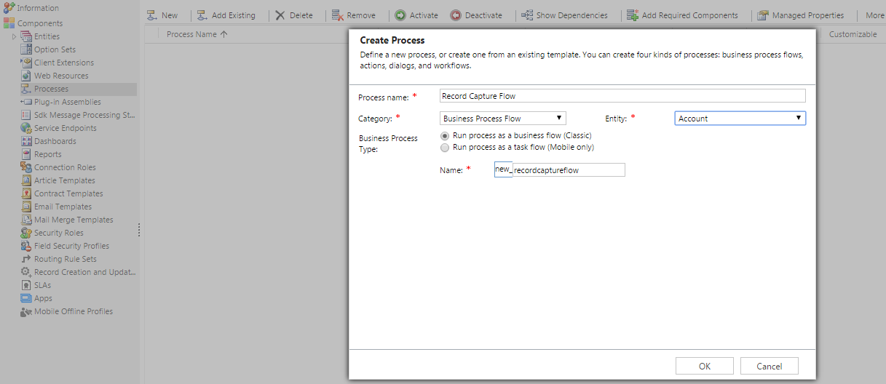Click the Information icon in sidebar
The image size is (886, 384).
click(x=9, y=8)
